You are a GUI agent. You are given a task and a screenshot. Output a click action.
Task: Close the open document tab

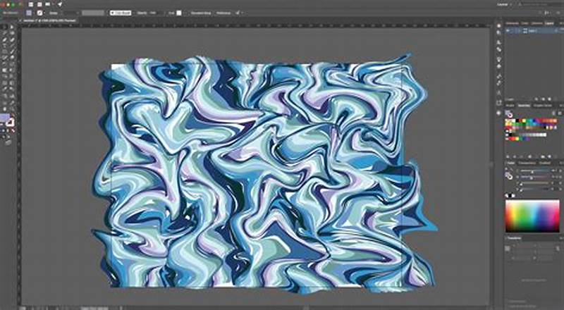[x=20, y=21]
